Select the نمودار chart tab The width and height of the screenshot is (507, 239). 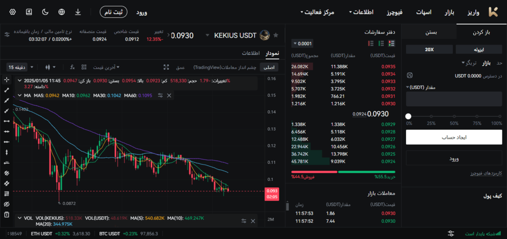click(272, 53)
